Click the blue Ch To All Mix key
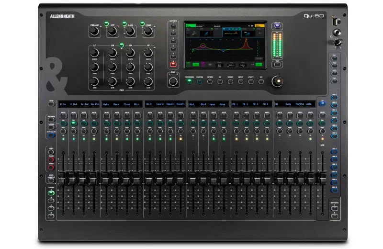Screen dimensions: 383x249 (51, 135)
